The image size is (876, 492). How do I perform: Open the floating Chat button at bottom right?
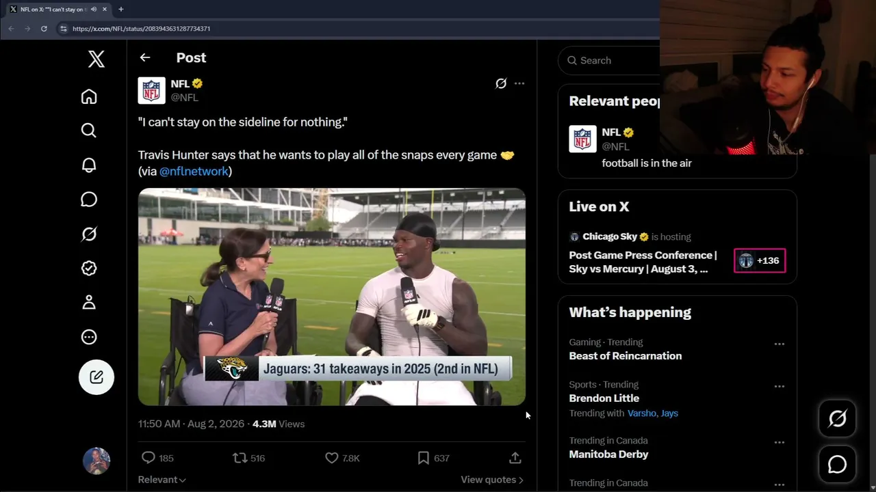[838, 465]
